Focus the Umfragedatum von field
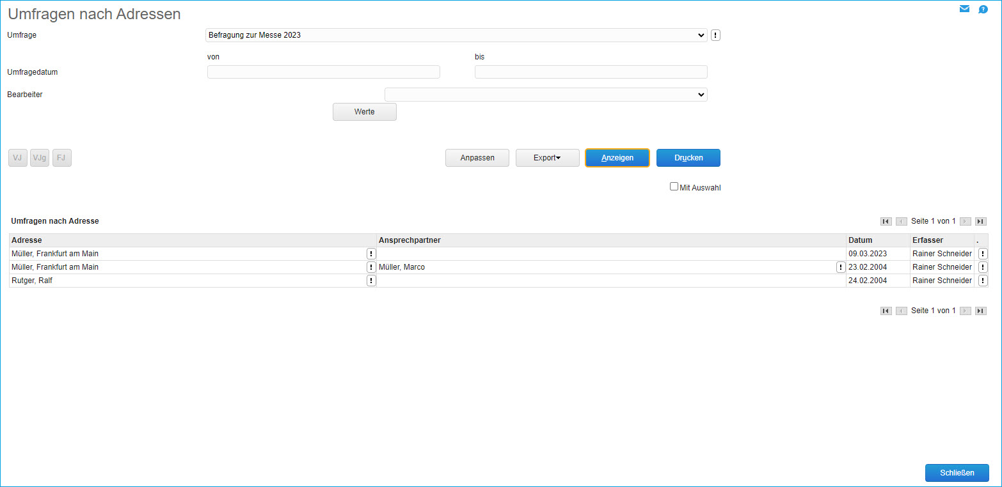This screenshot has height=487, width=1002. [324, 72]
